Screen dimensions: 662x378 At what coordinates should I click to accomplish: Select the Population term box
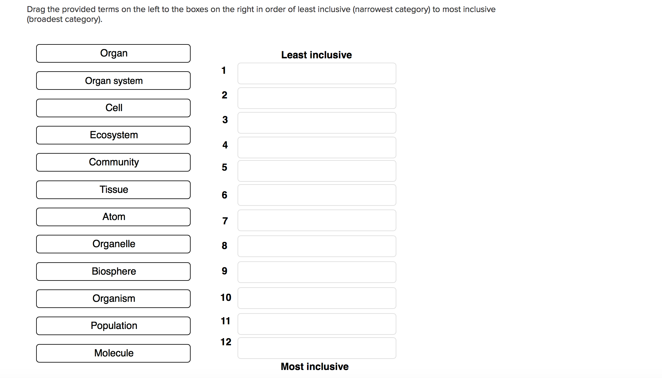tap(113, 326)
